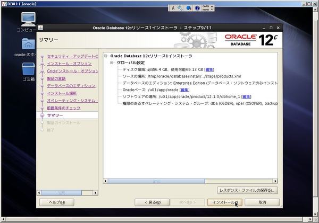Click the 取消 cancel button
Viewport: 319px width, 223px height.
click(x=262, y=202)
